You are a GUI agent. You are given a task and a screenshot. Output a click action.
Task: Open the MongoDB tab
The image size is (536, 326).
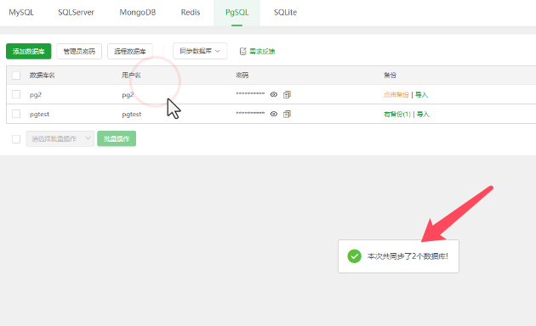pos(138,12)
